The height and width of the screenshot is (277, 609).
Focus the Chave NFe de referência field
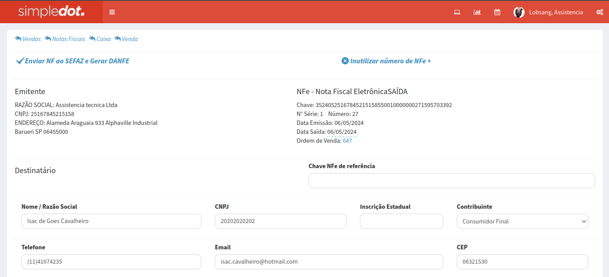451,181
